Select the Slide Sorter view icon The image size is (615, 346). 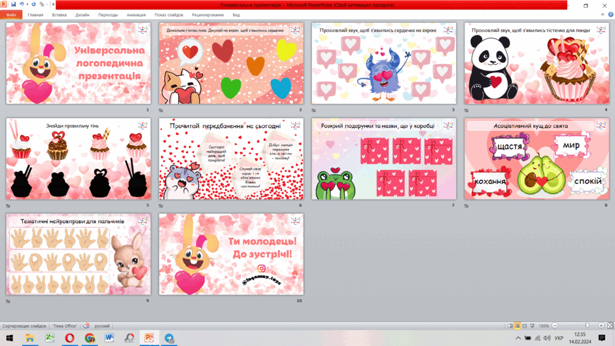[x=518, y=326]
